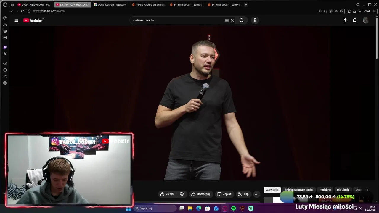
Task: Open the M panel icon in Opera sidebar
Action: (x=5, y=38)
